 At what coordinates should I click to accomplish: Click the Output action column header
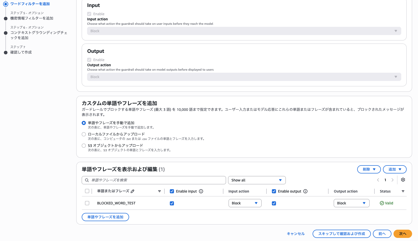click(346, 191)
